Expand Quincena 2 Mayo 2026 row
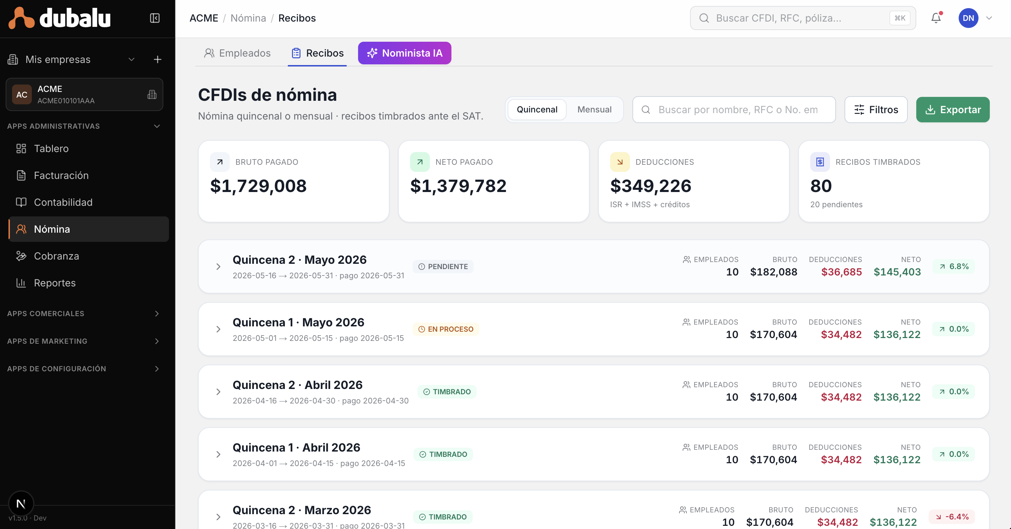1011x529 pixels. pyautogui.click(x=218, y=266)
